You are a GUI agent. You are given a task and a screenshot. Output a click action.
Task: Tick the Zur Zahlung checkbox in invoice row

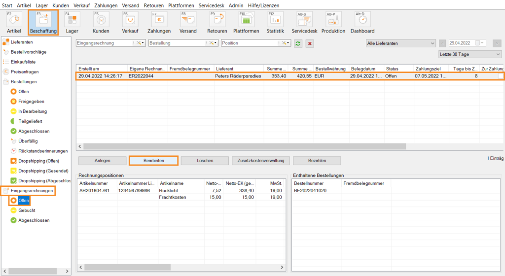click(x=501, y=76)
